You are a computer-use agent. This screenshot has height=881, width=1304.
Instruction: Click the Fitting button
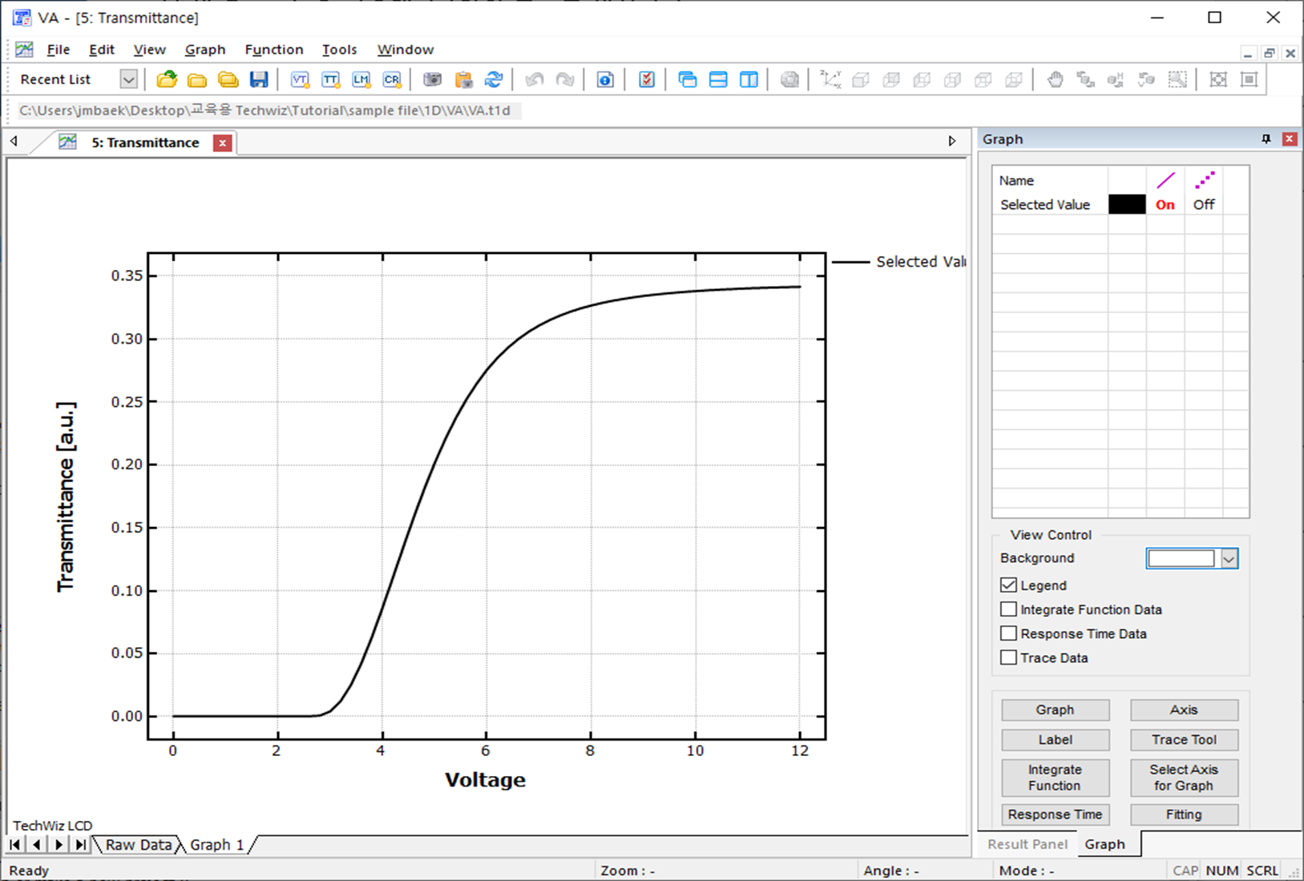pos(1184,815)
